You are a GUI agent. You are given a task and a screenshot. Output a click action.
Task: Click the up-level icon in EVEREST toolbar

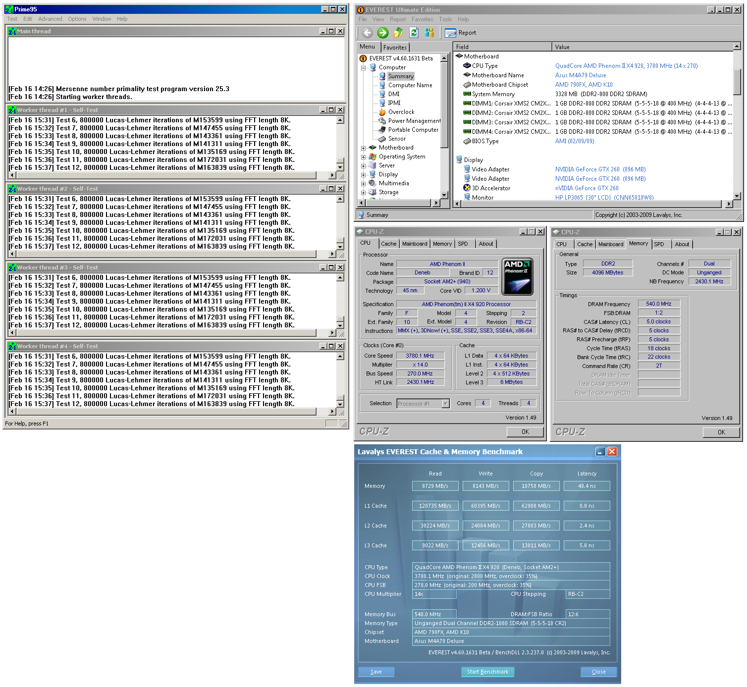(398, 33)
